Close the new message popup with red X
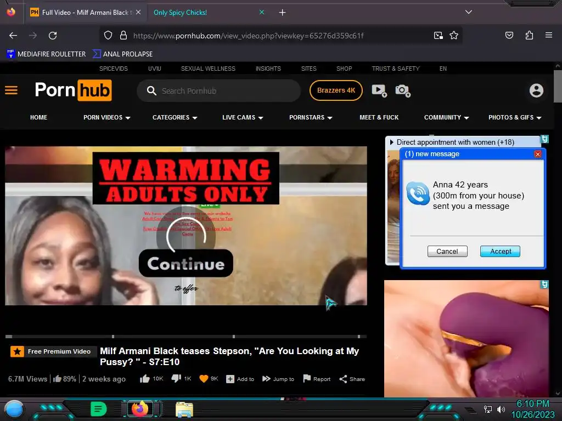Image resolution: width=562 pixels, height=421 pixels. point(538,154)
